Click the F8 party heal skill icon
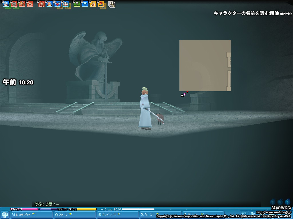 66,4
